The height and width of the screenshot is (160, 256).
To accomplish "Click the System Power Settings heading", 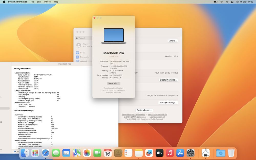I will [24, 111].
